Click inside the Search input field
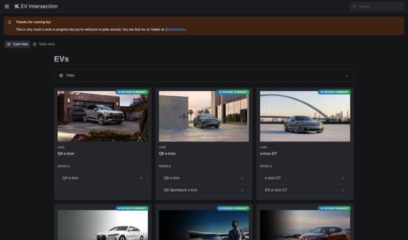408x240 pixels. [x=379, y=6]
